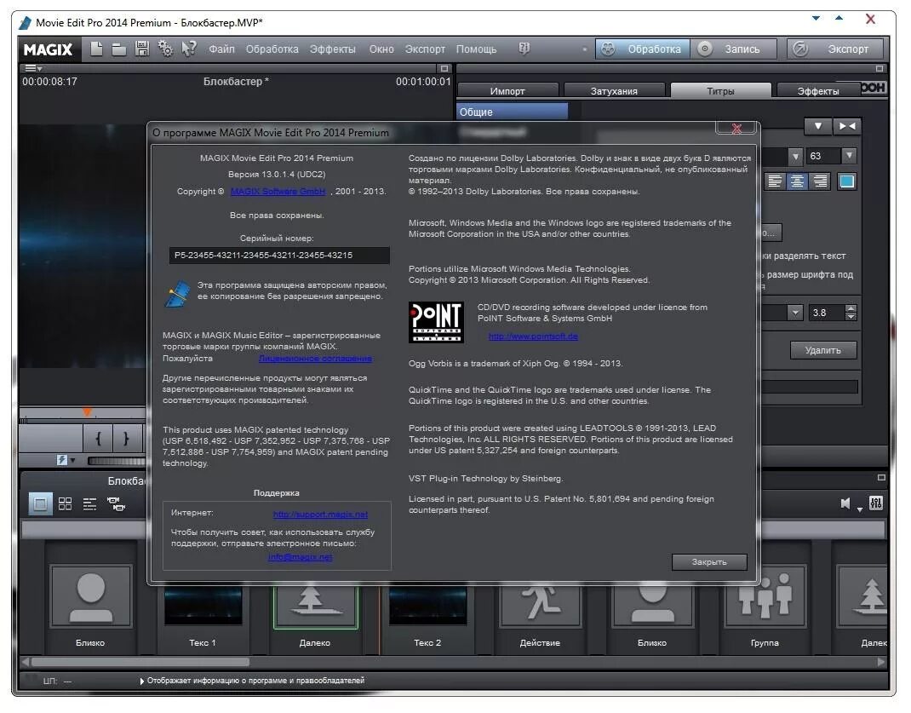Viewport: 911px width, 713px height.
Task: Expand the font name dropdown arrow
Action: click(795, 156)
